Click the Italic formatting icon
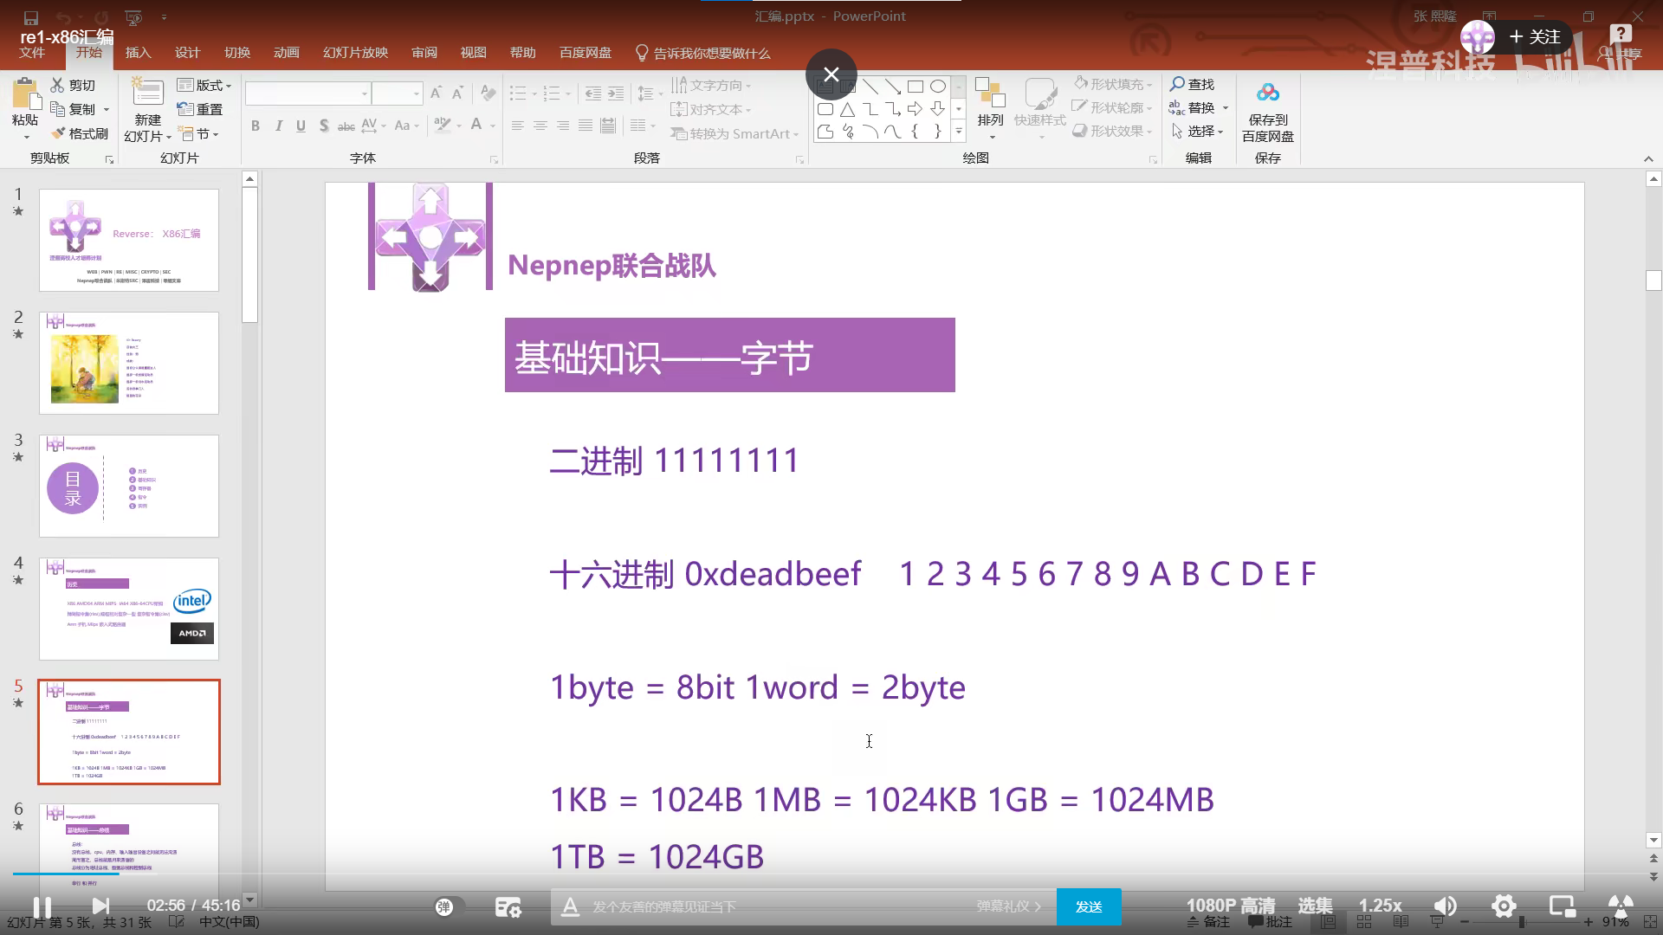This screenshot has height=935, width=1663. tap(278, 126)
